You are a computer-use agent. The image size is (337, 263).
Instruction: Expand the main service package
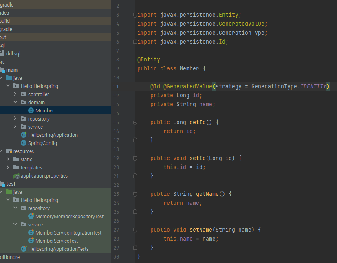click(x=15, y=127)
